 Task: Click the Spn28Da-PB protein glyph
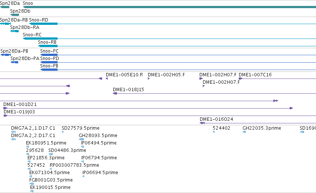click(6, 55)
